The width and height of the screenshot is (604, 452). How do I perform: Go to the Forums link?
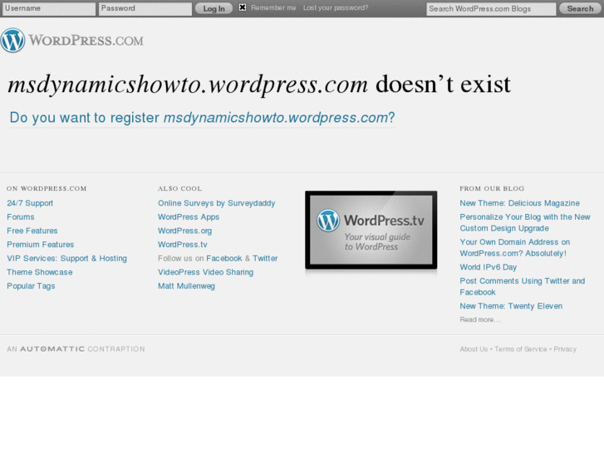[21, 217]
